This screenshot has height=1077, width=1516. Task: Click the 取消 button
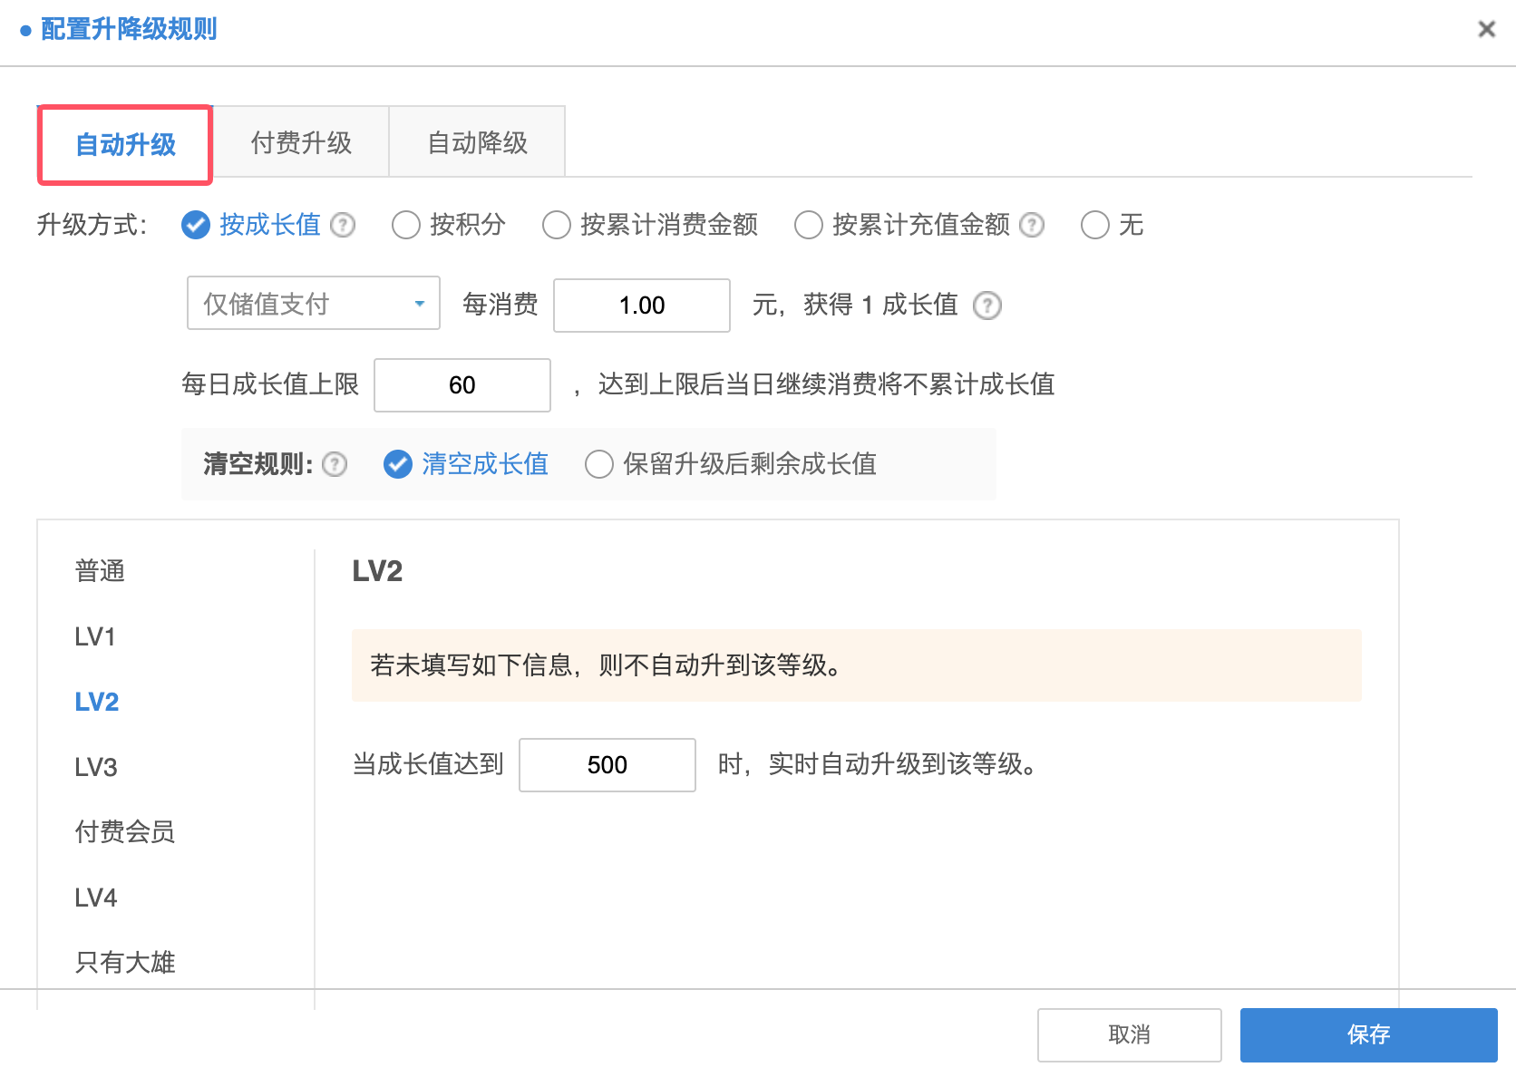pyautogui.click(x=1129, y=1034)
